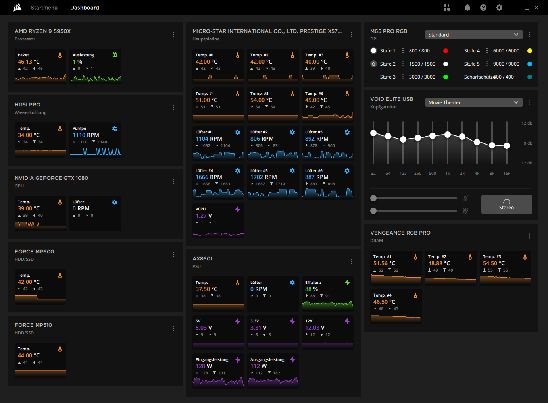Open Stufe 4 DPI row options dots
This screenshot has height=403, width=548.
pos(487,51)
